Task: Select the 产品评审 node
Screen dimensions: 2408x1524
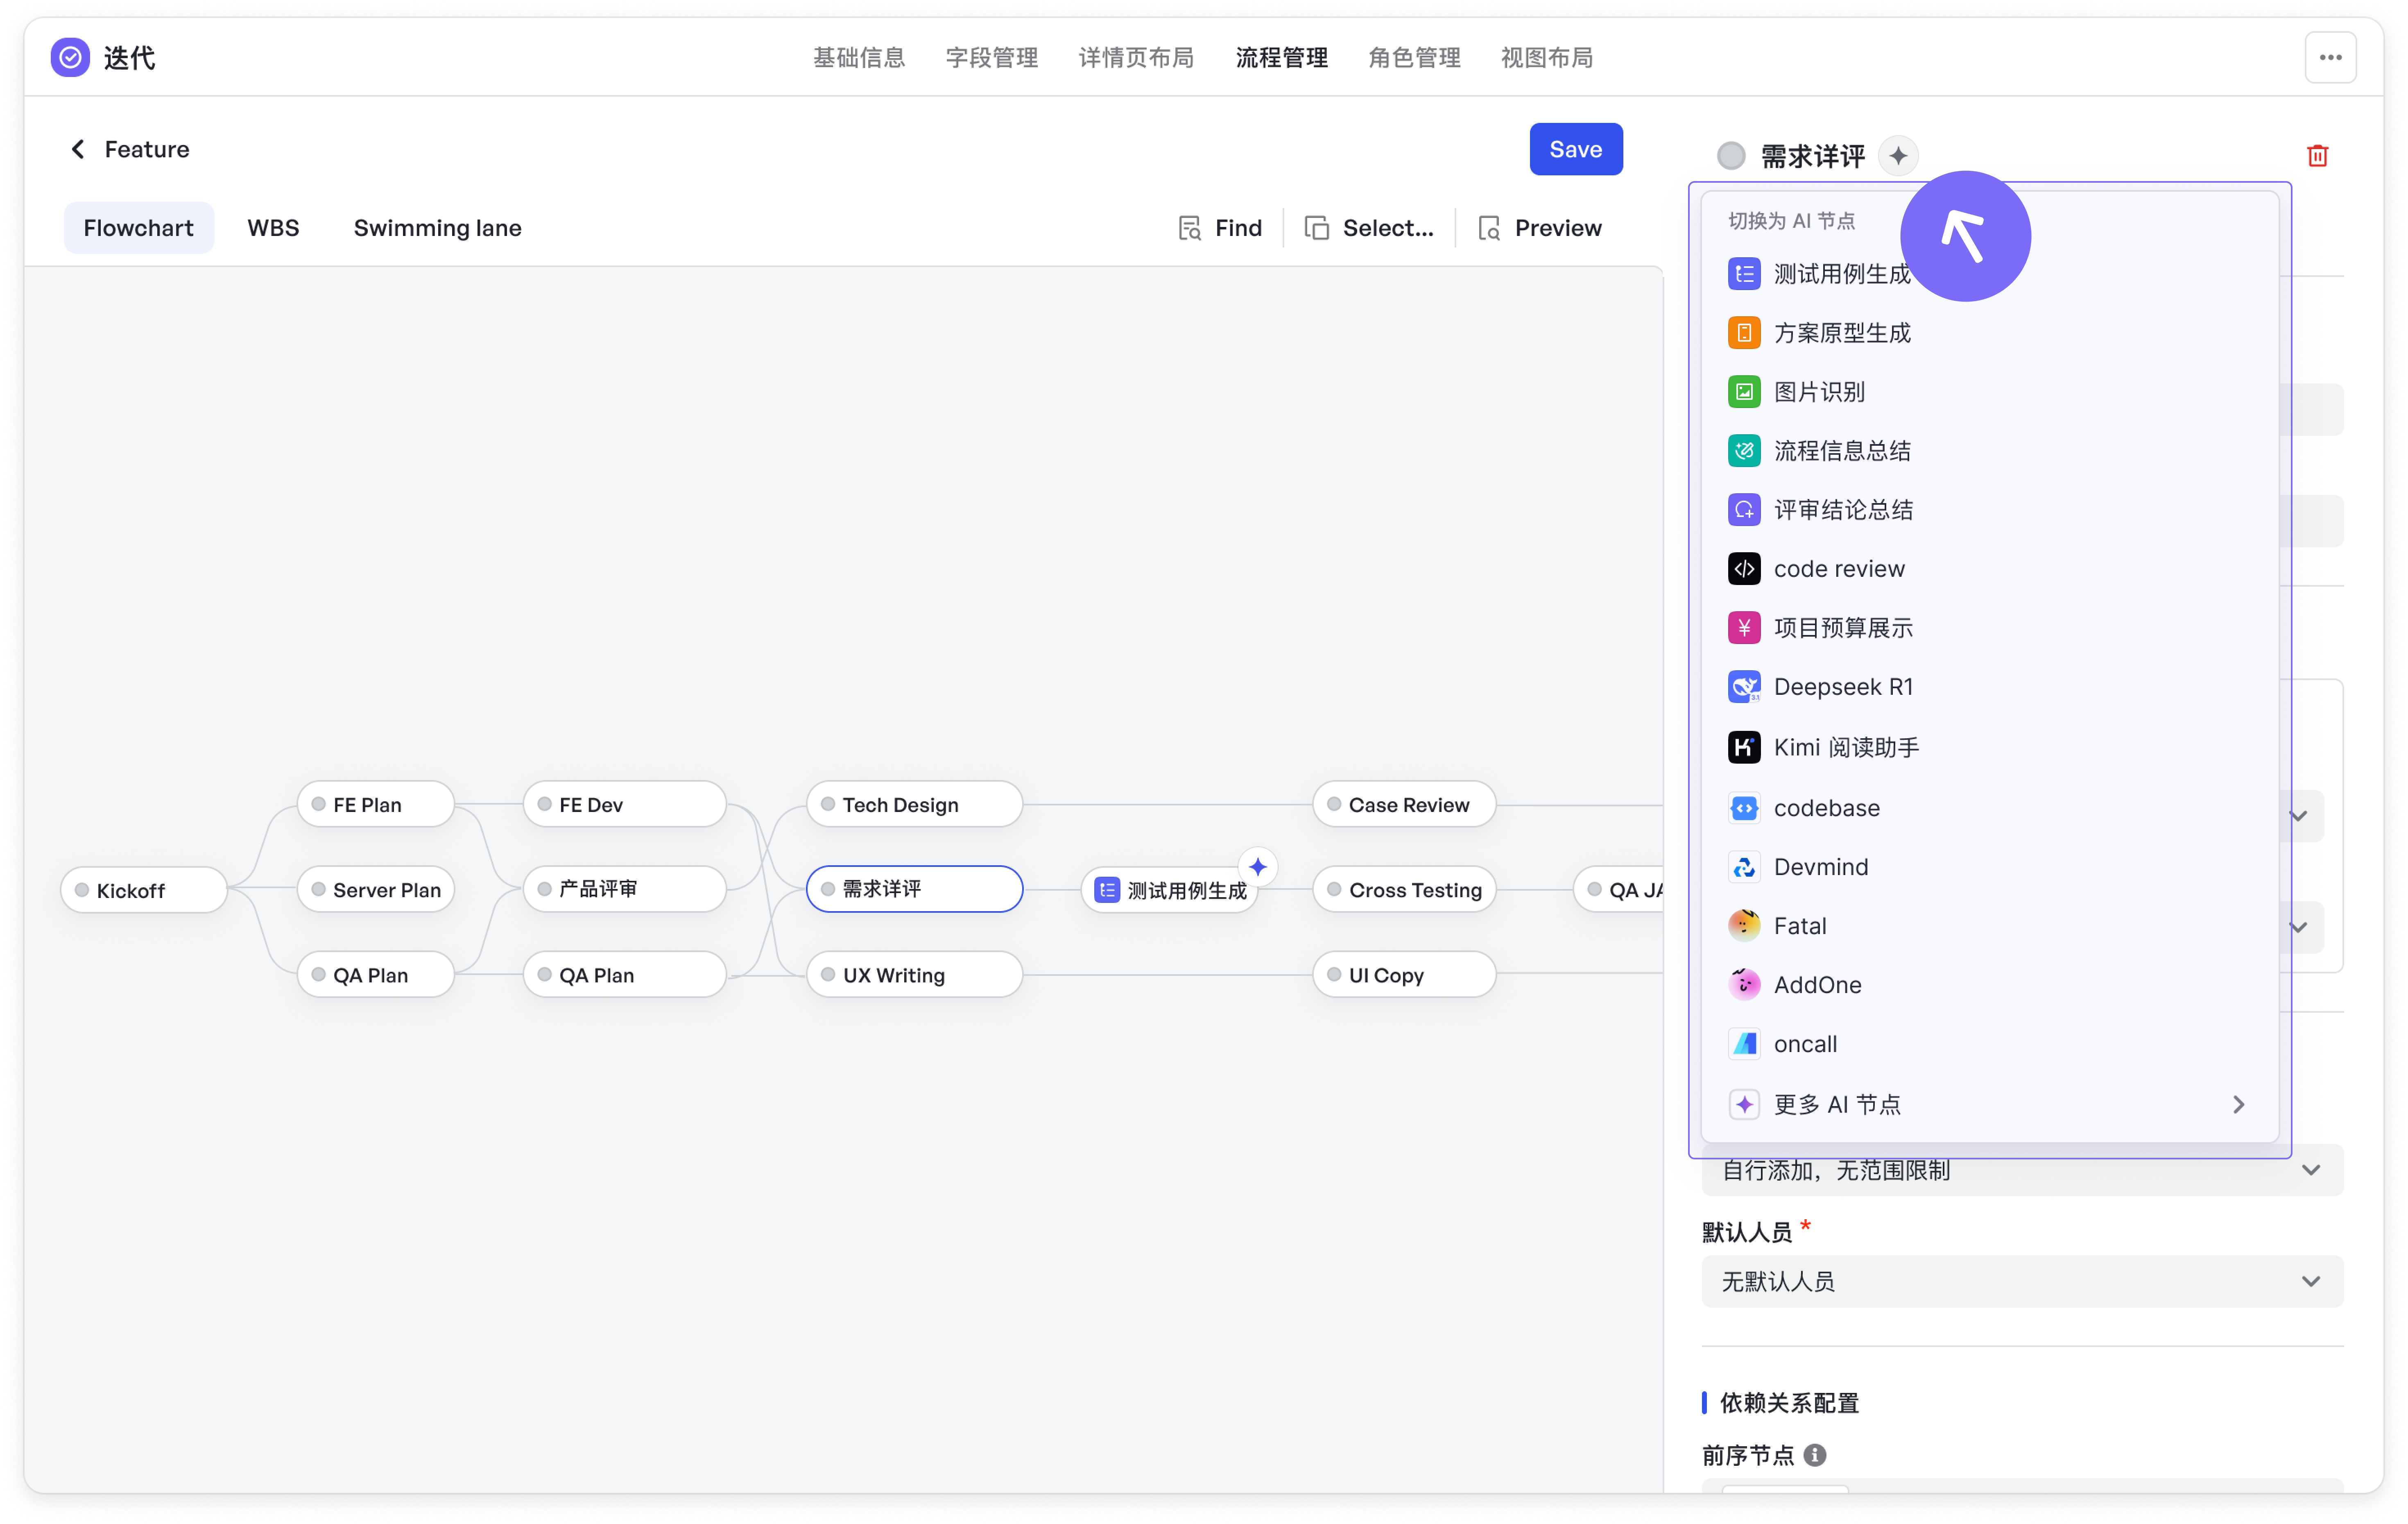Action: point(624,889)
